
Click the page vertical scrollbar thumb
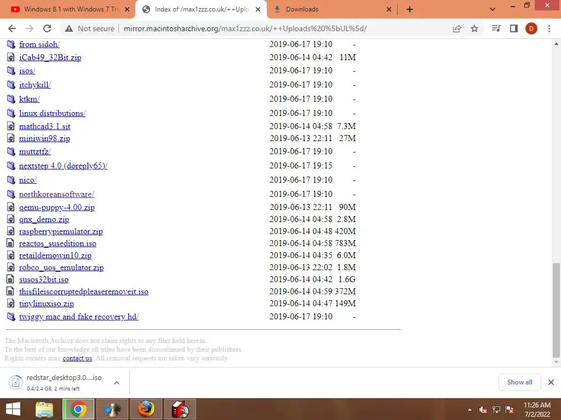tap(556, 310)
